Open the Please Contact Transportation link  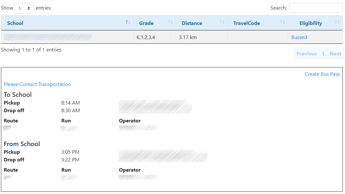pyautogui.click(x=37, y=84)
